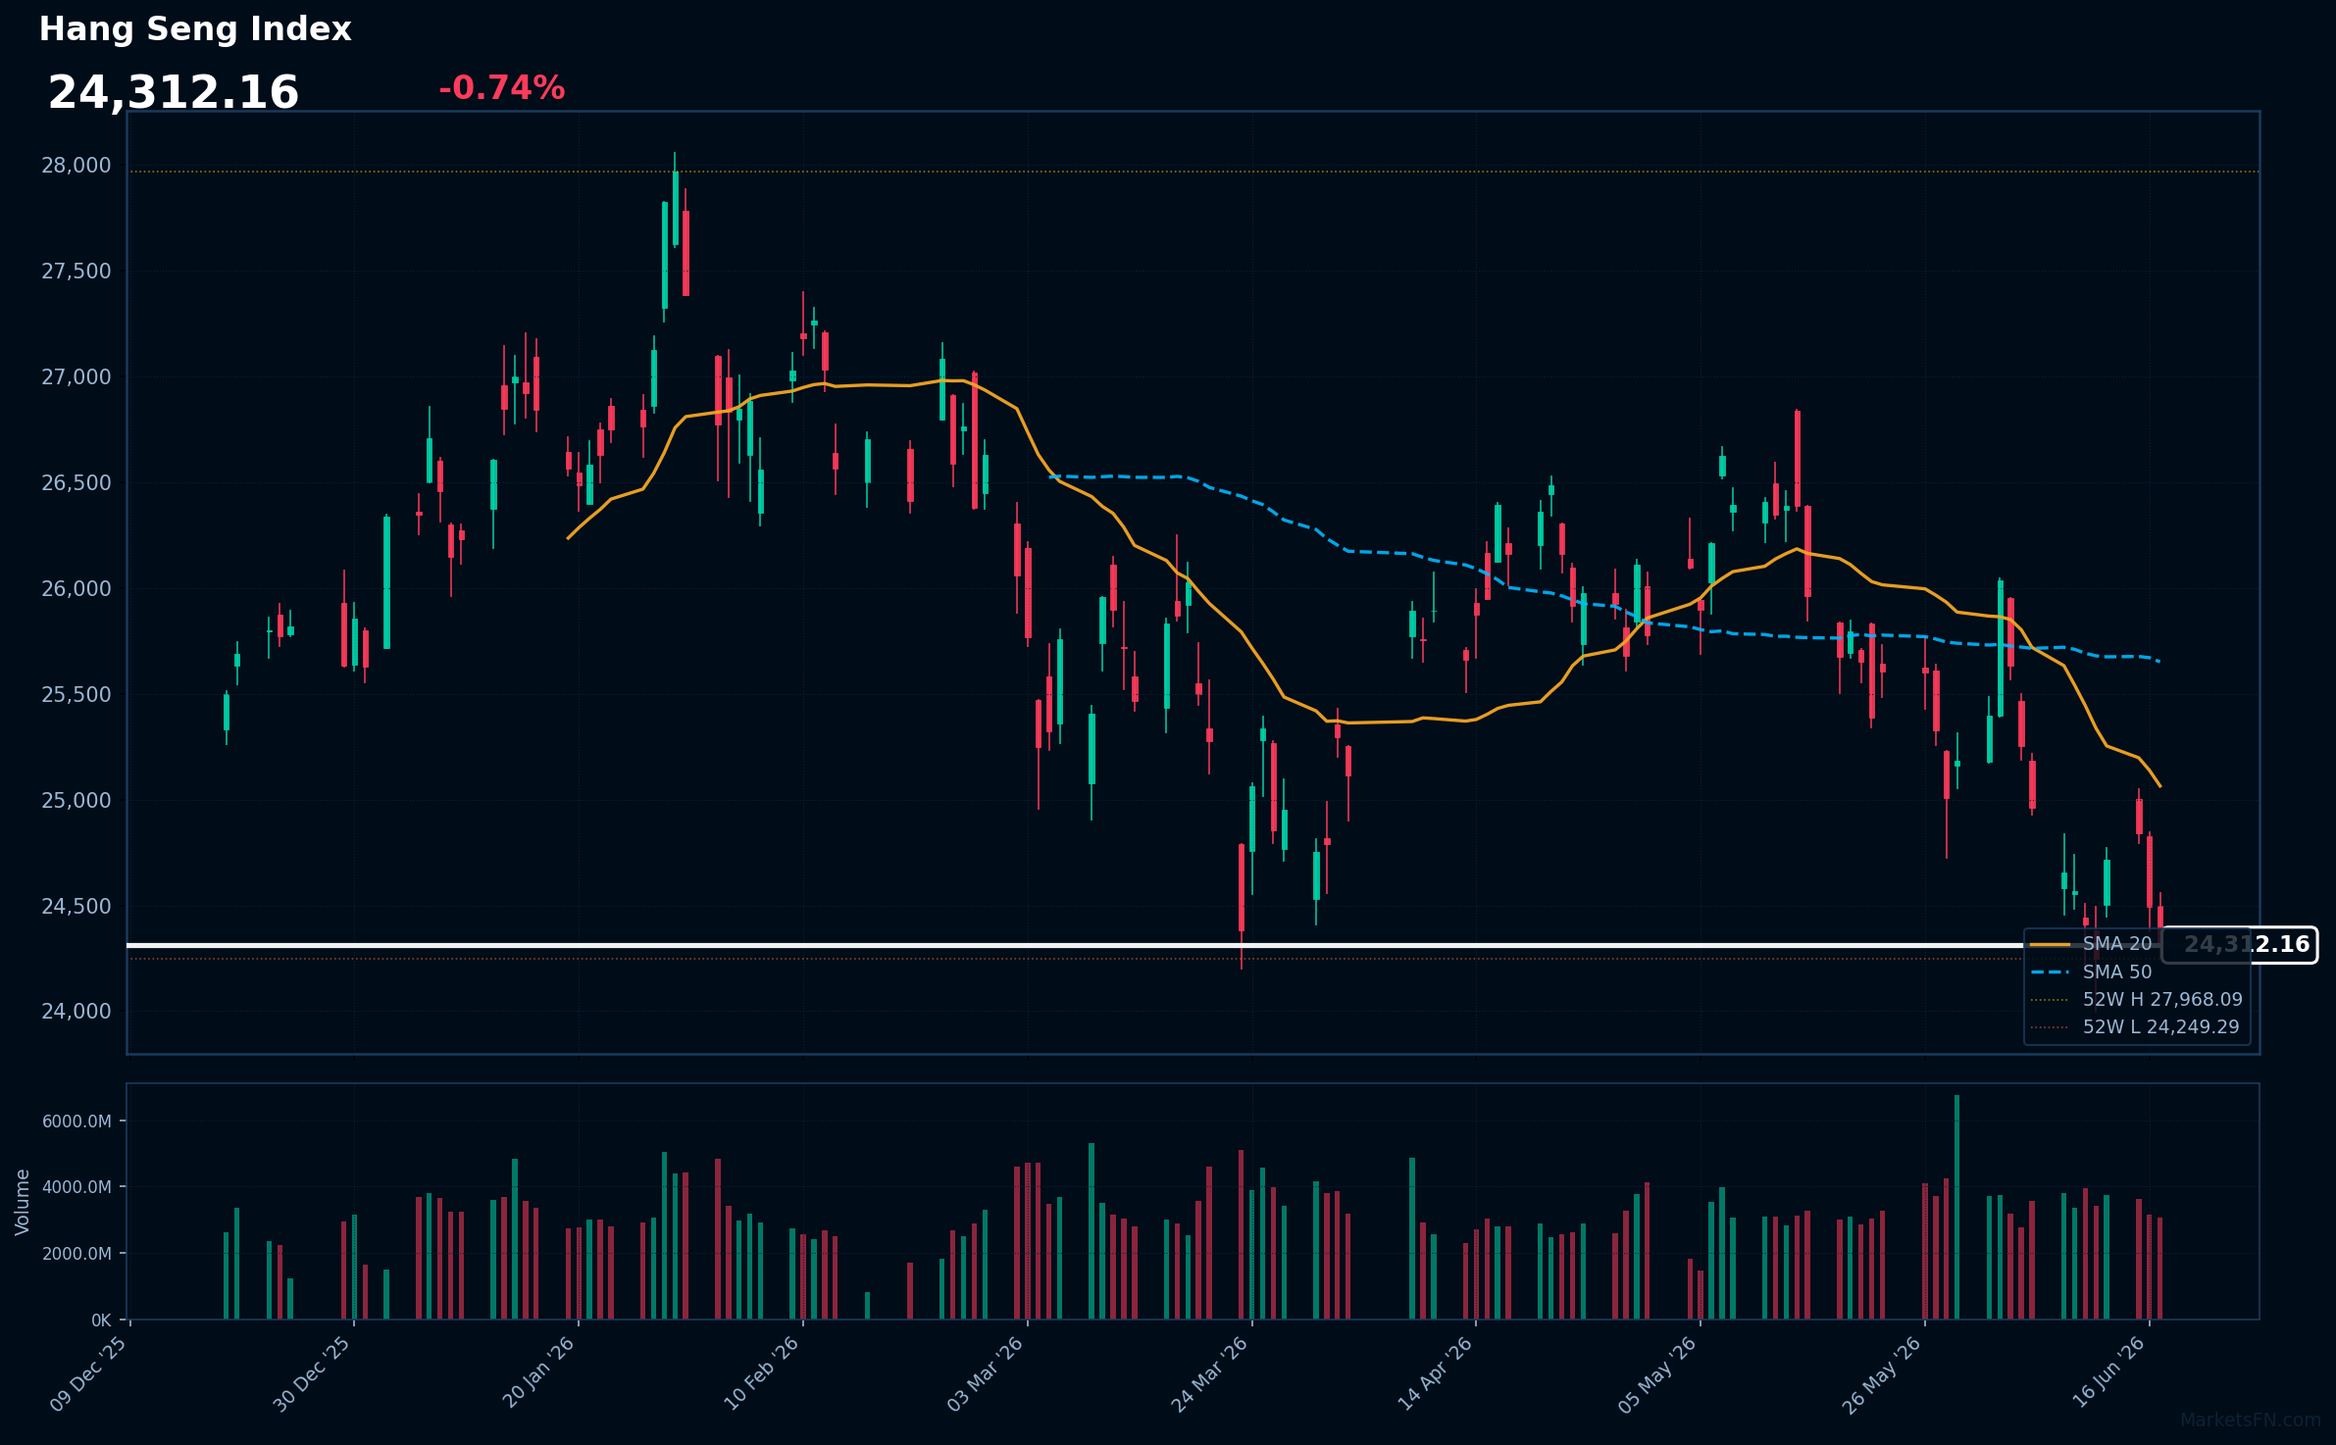Click the 24,500 price axis label
The image size is (2336, 1445).
pos(76,907)
